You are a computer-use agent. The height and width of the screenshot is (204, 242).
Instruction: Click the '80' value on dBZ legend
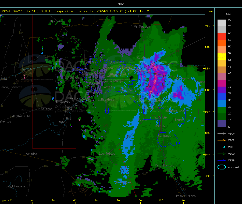point(230,20)
